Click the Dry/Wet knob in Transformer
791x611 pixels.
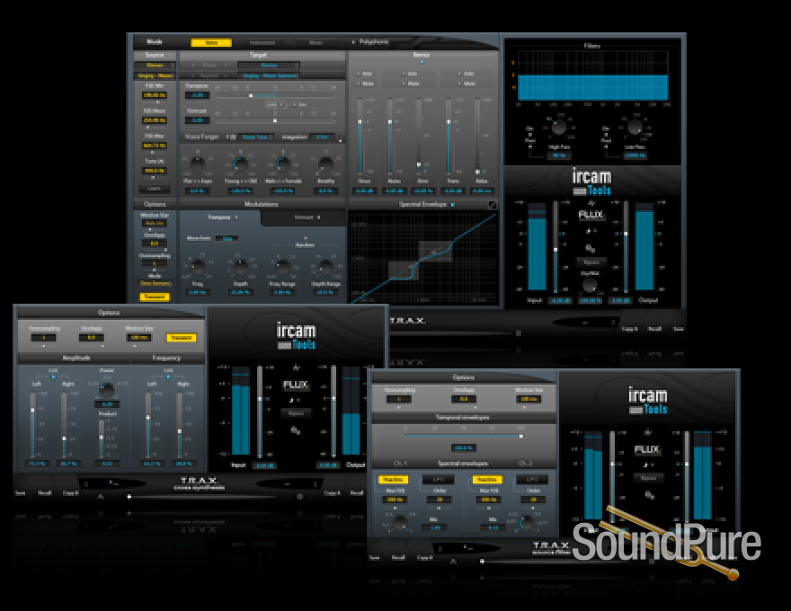point(590,286)
